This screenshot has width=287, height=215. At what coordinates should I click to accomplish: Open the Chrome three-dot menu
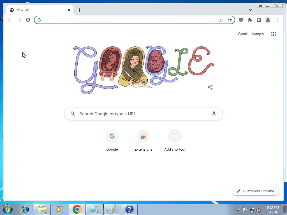(x=277, y=20)
